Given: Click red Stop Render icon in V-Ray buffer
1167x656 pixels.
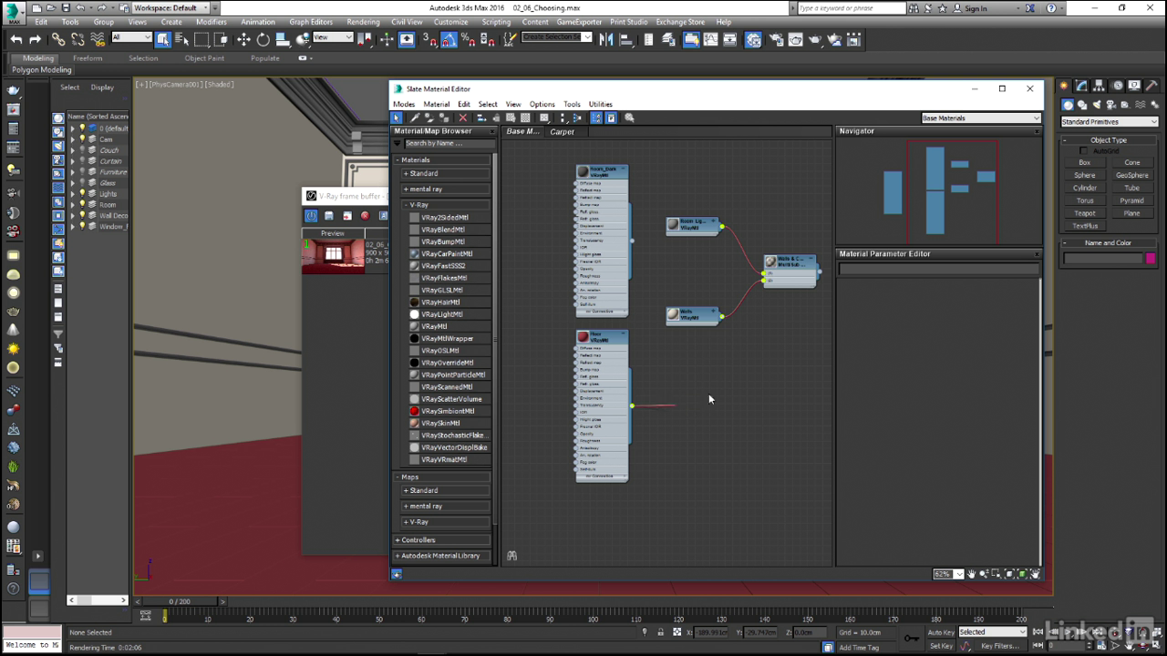Looking at the screenshot, I should (365, 216).
